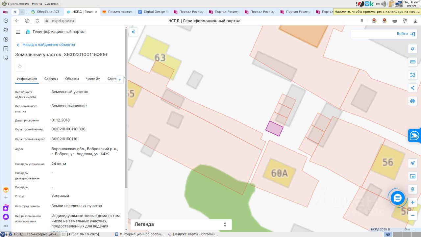421x237 pixels.
Task: Open the Места system menu
Action: coord(37,4)
